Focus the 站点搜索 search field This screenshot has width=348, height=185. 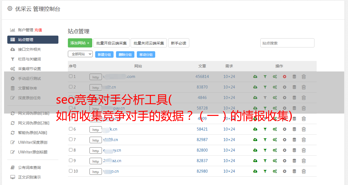point(287,43)
